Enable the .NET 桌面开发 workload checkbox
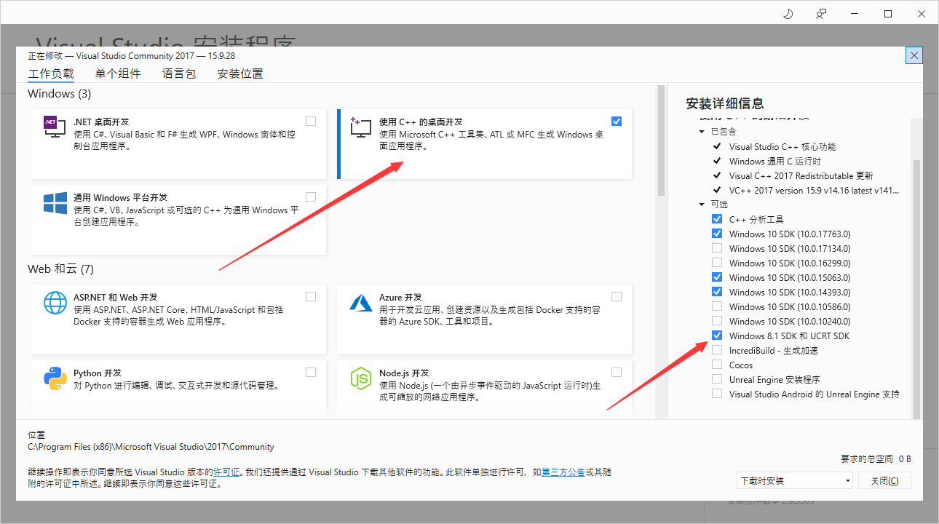Screen dimensions: 939x524 click(x=311, y=122)
